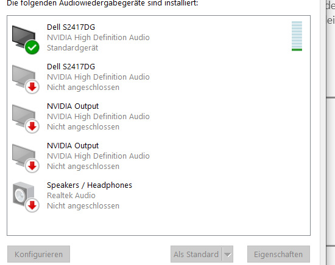This screenshot has width=335, height=265.
Task: Click the volume level meter of Dell S2417DG
Action: (297, 36)
